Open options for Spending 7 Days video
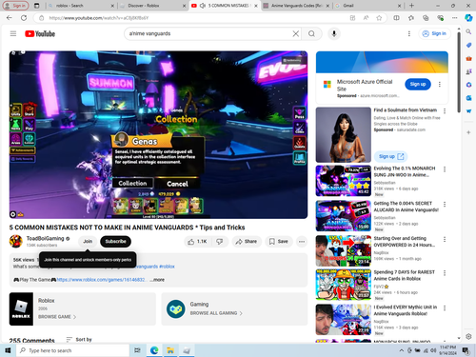Viewport: 476px width, 357px height. (445, 272)
